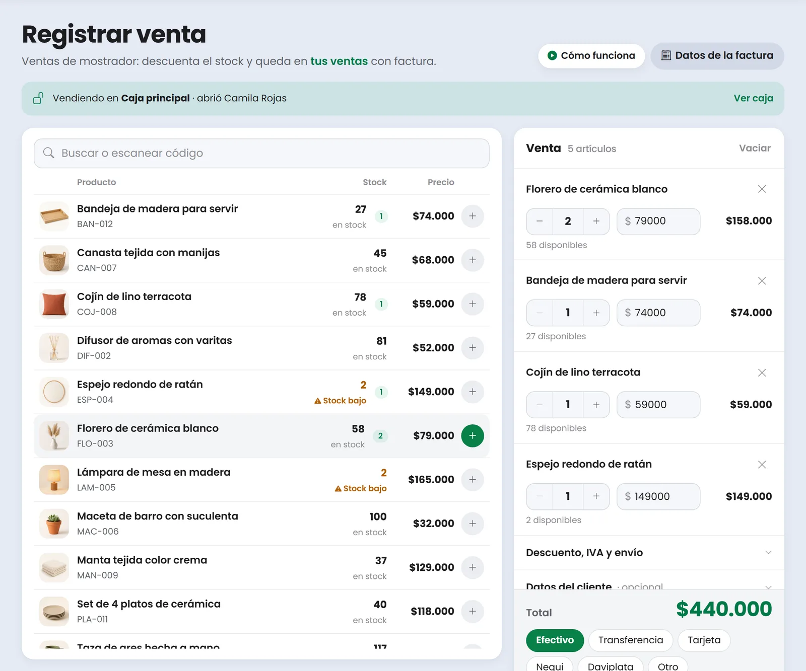Screen dimensions: 806x671
Task: Decrease Florero de cerámica blanco cart quantity
Action: pos(540,221)
